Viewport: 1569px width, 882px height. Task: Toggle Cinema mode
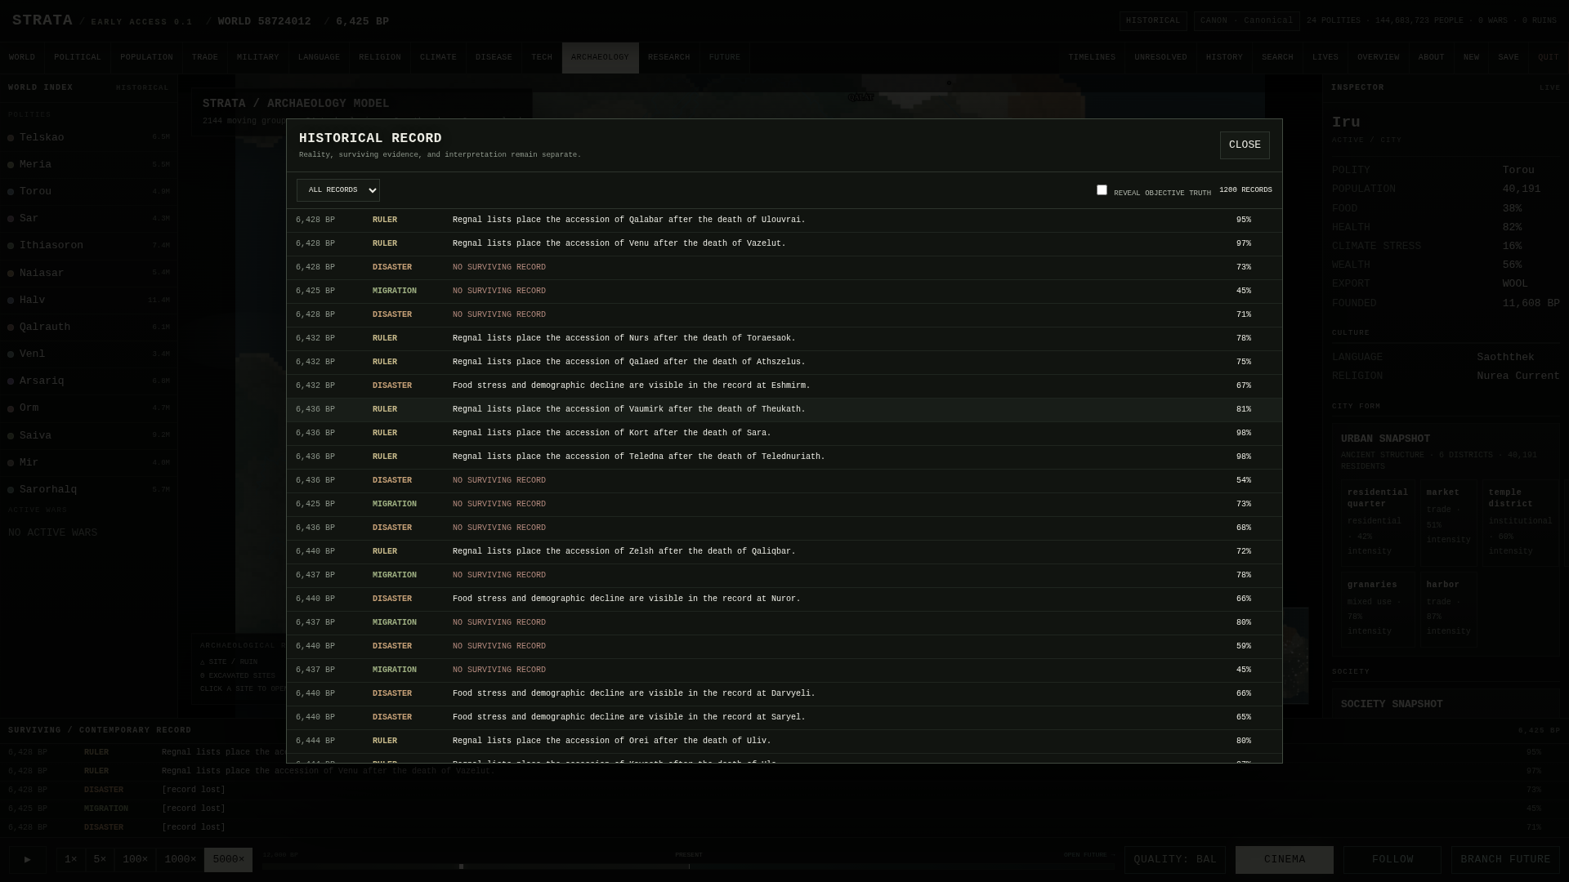1284,859
